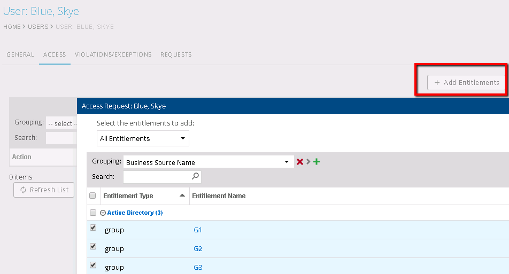
Task: Collapse the Active Directory group
Action: click(103, 213)
